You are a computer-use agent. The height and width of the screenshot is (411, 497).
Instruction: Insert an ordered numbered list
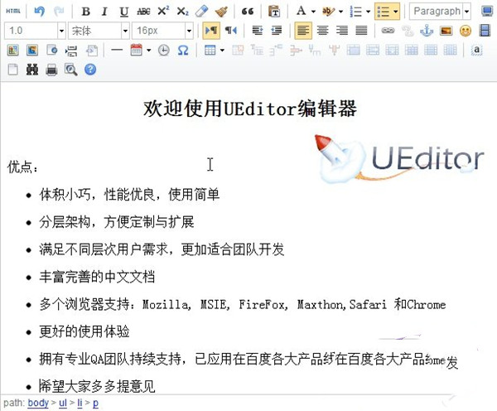(x=356, y=12)
